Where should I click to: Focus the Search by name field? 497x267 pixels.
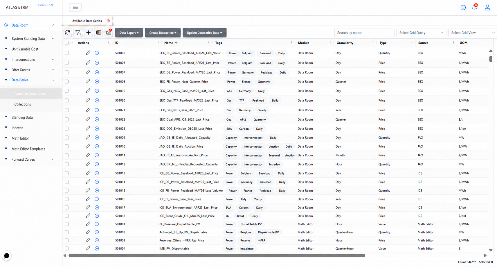(x=364, y=33)
